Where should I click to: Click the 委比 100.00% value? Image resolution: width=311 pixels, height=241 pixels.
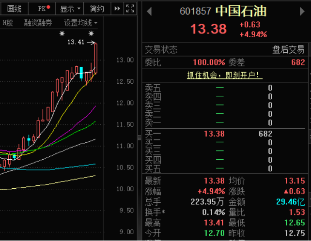[x=209, y=62]
